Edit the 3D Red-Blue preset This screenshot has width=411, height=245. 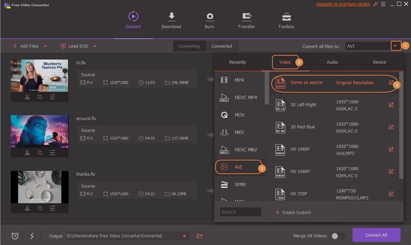391,127
